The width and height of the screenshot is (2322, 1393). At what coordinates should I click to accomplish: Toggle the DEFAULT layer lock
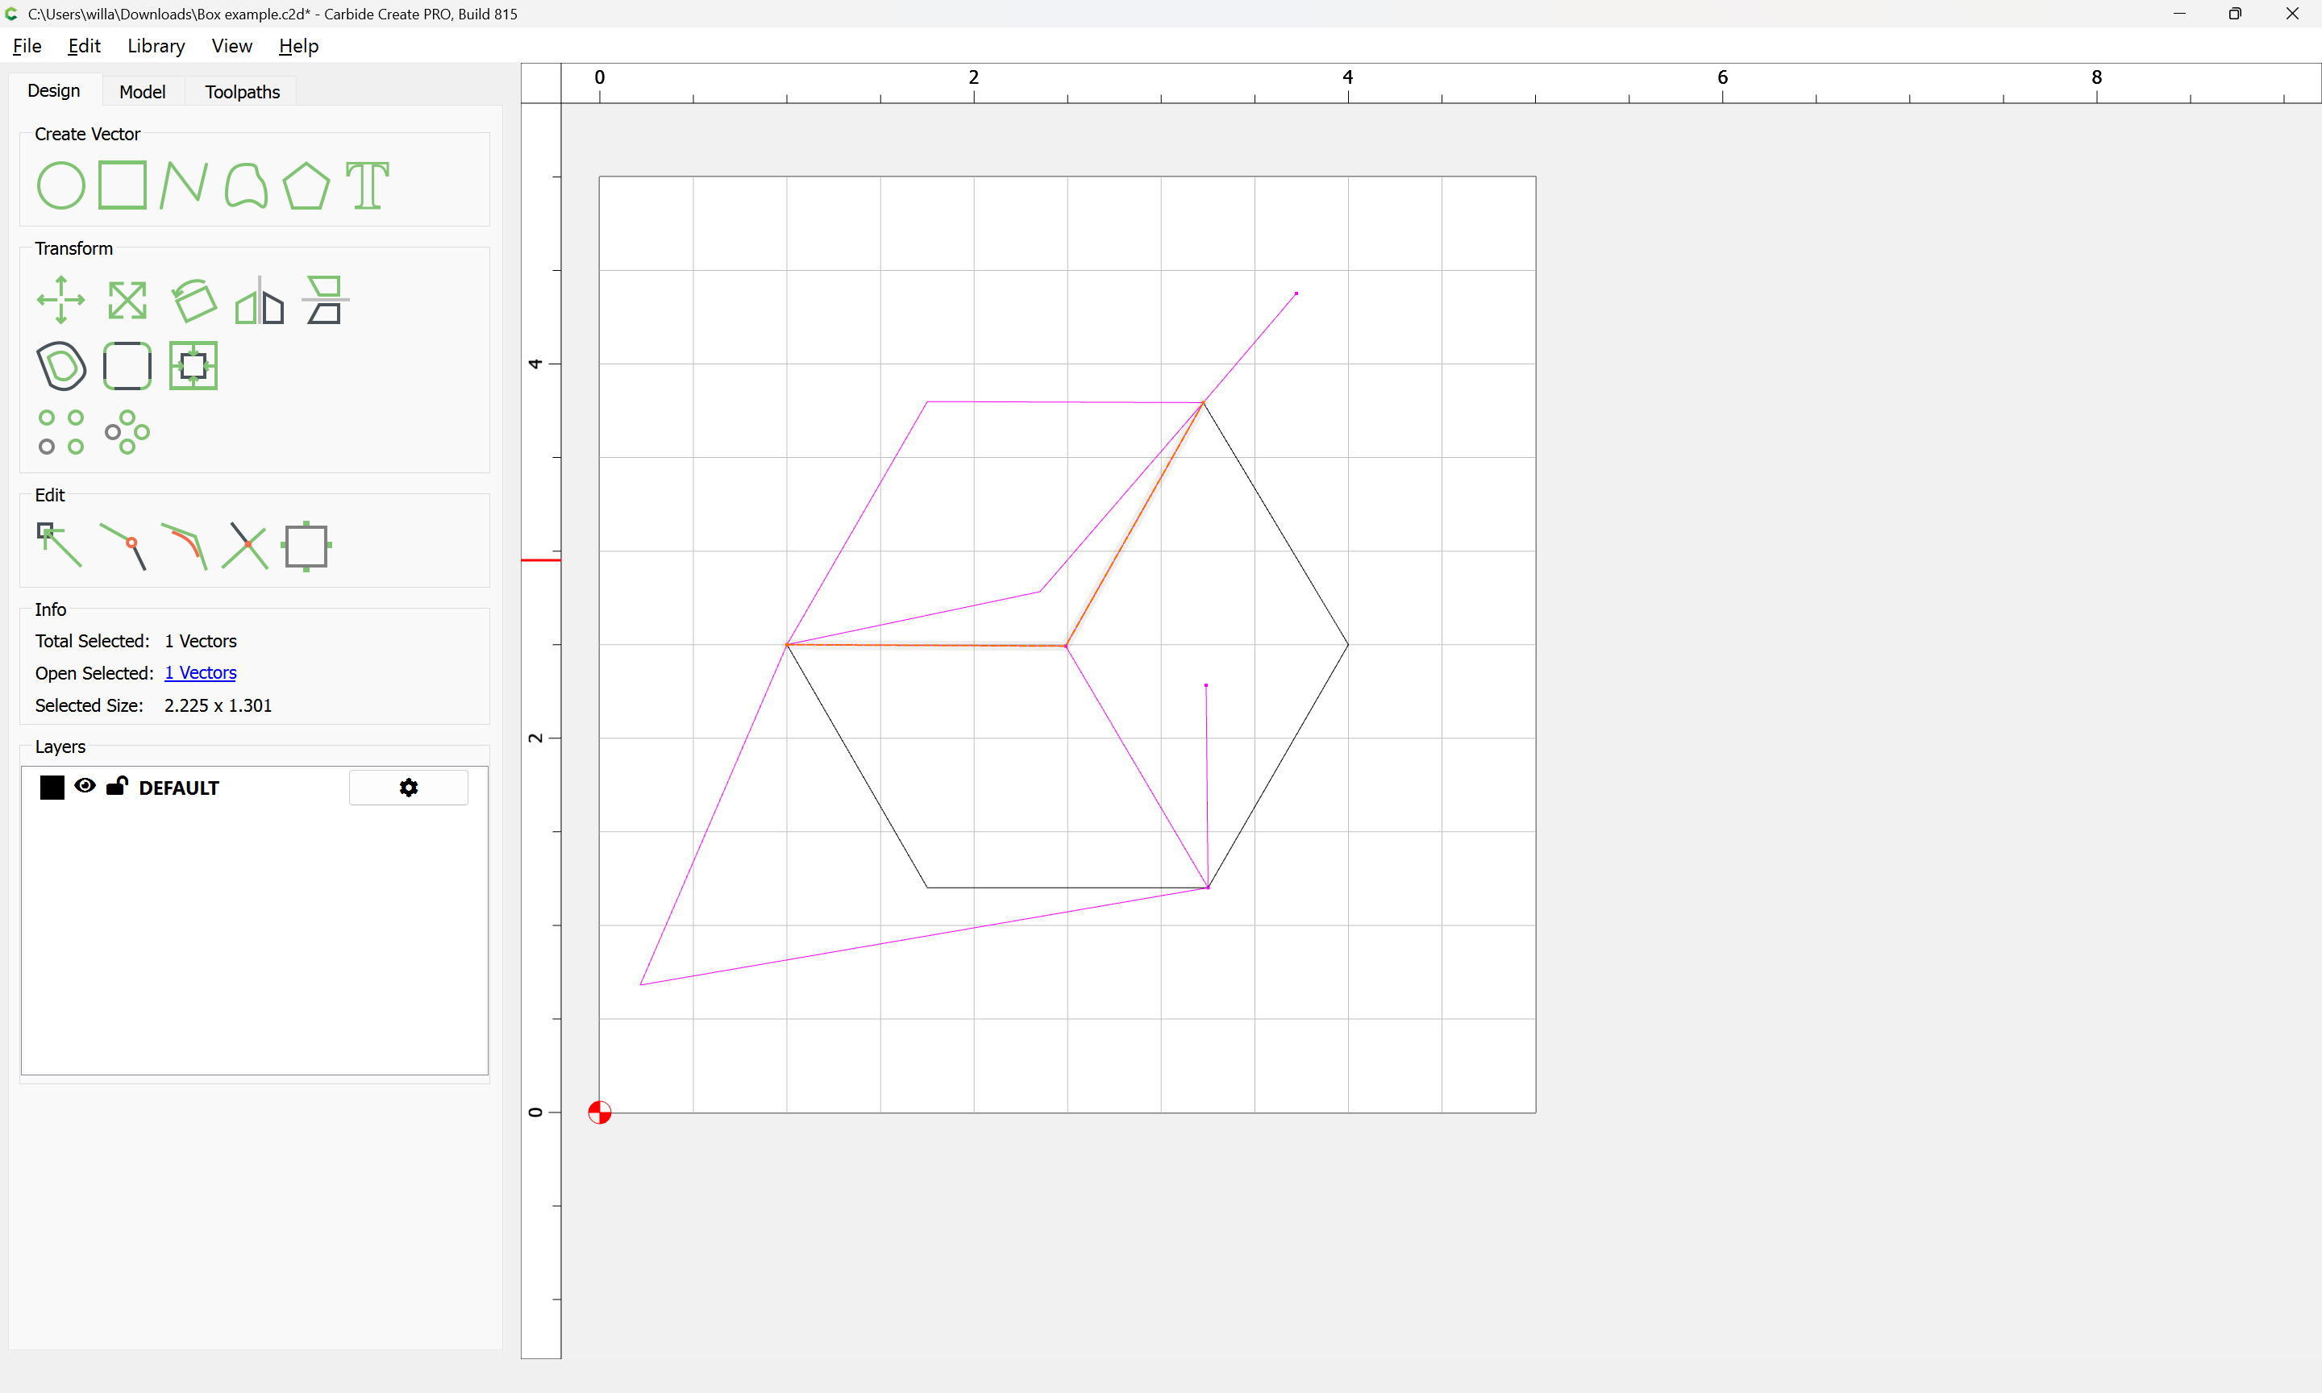(x=116, y=786)
